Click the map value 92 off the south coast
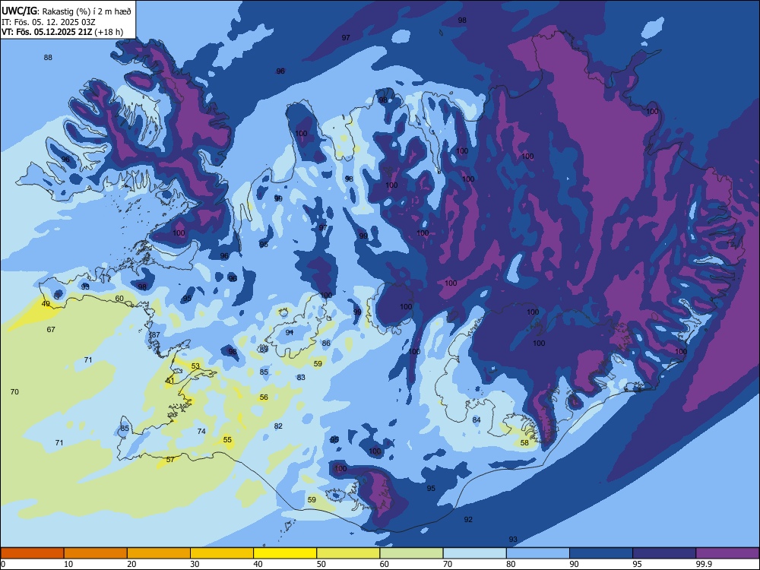This screenshot has width=760, height=570. coord(468,520)
